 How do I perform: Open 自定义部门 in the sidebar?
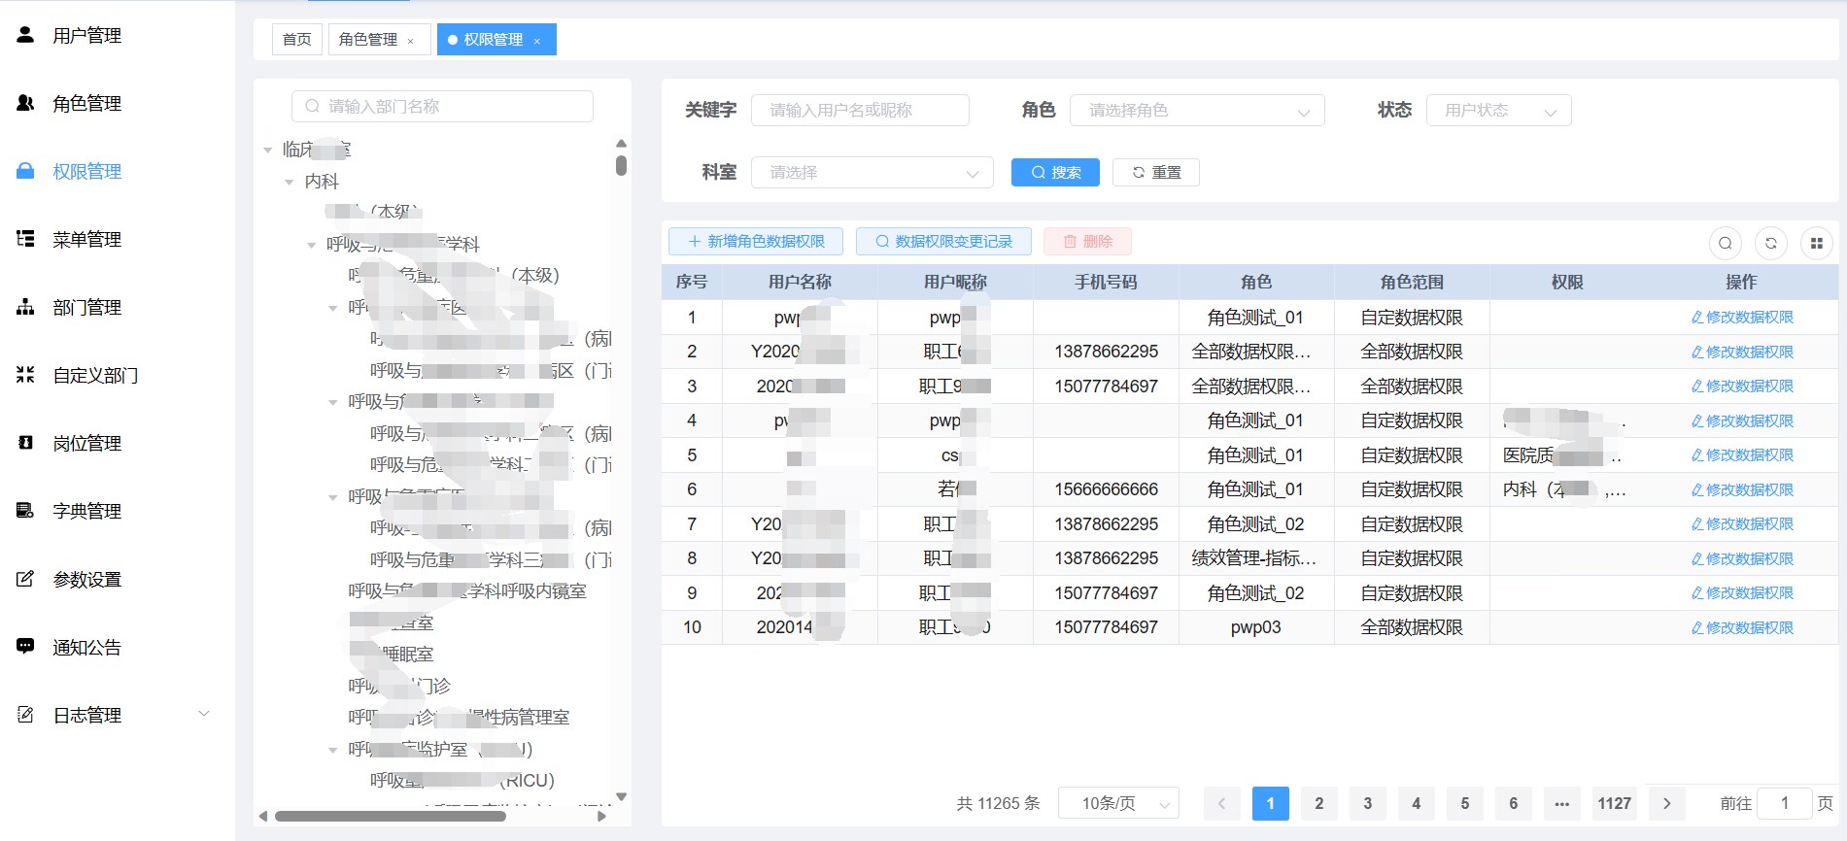[x=95, y=376]
